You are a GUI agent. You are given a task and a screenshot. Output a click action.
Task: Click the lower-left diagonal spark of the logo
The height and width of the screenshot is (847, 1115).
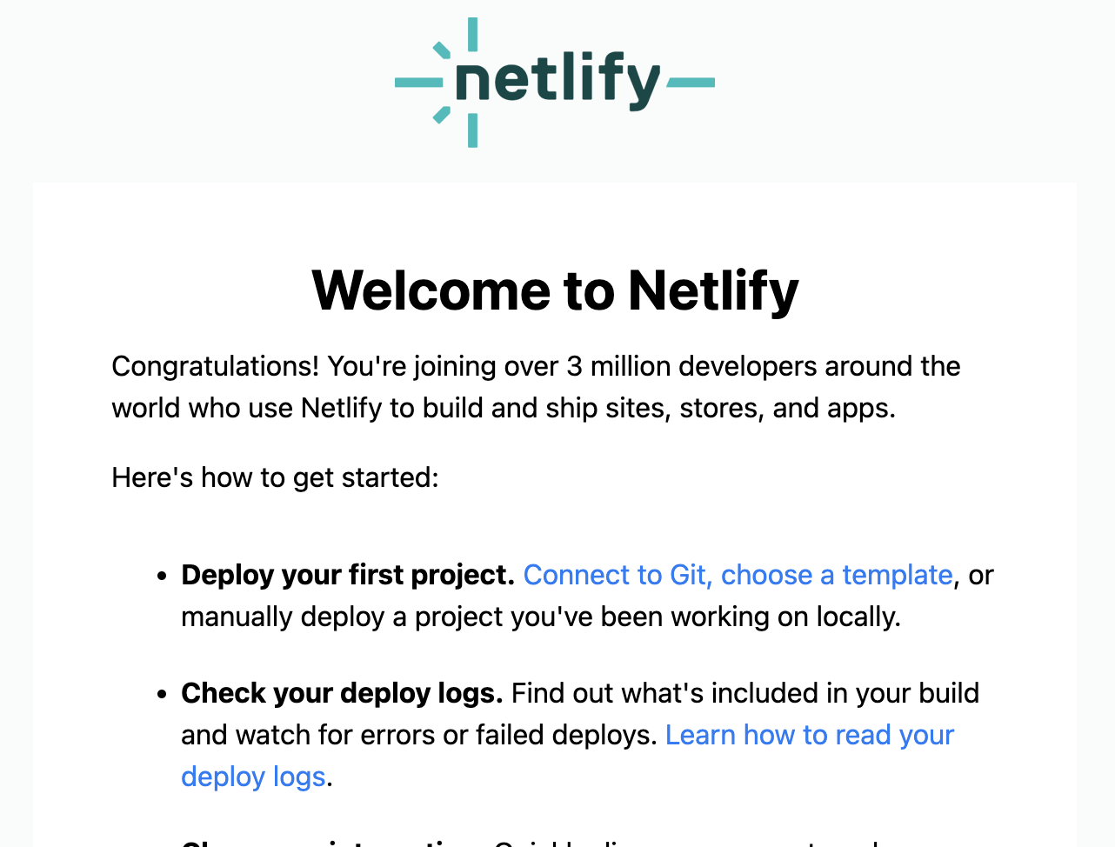442,114
